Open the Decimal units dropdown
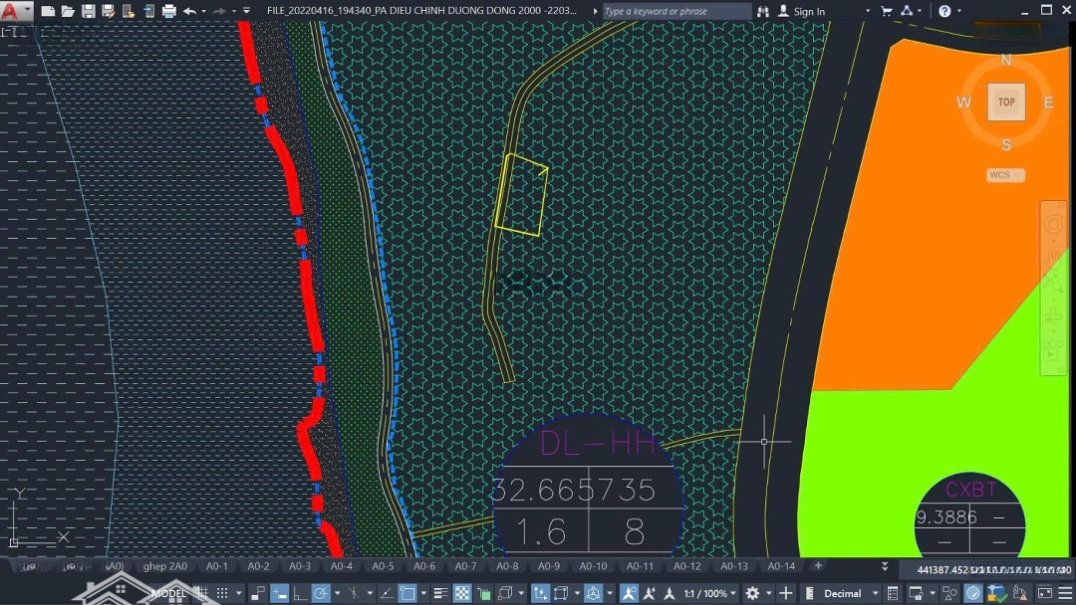Screen dimensions: 1076x605 [850, 593]
